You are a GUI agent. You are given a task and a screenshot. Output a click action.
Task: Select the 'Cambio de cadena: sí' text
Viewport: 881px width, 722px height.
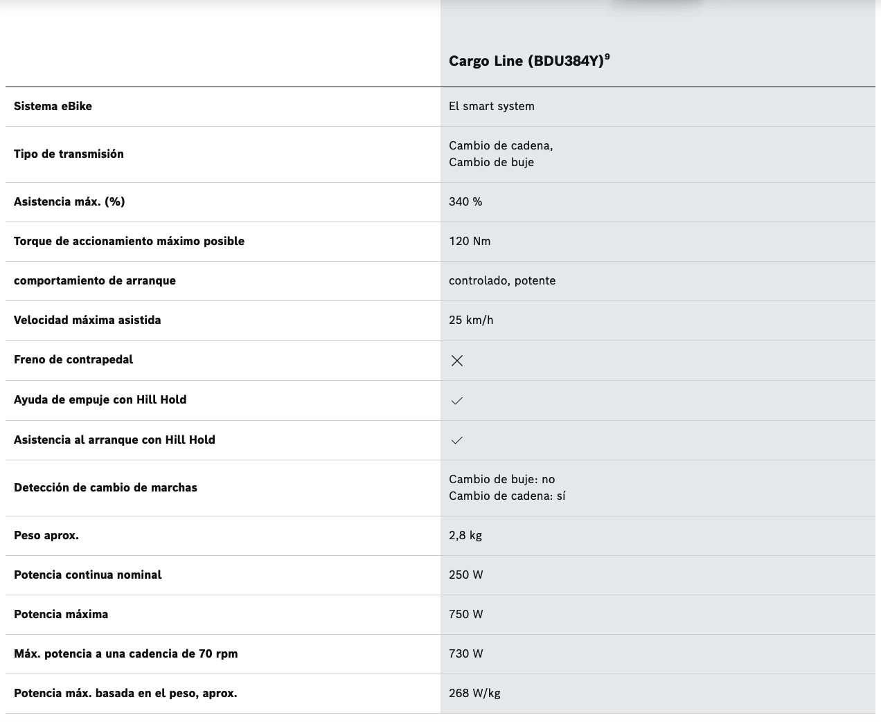coord(507,496)
